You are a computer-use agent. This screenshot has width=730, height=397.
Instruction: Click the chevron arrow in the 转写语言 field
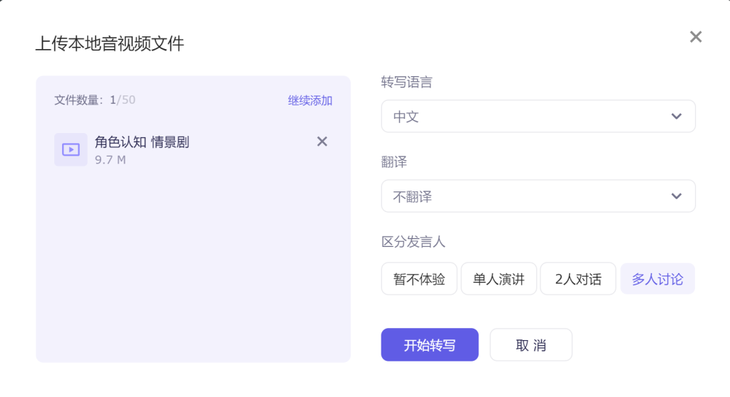coord(677,117)
